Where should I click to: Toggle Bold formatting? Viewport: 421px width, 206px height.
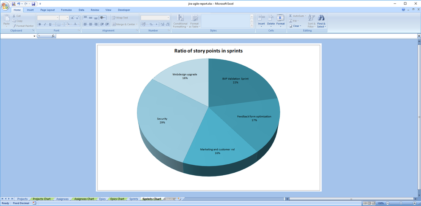40,24
